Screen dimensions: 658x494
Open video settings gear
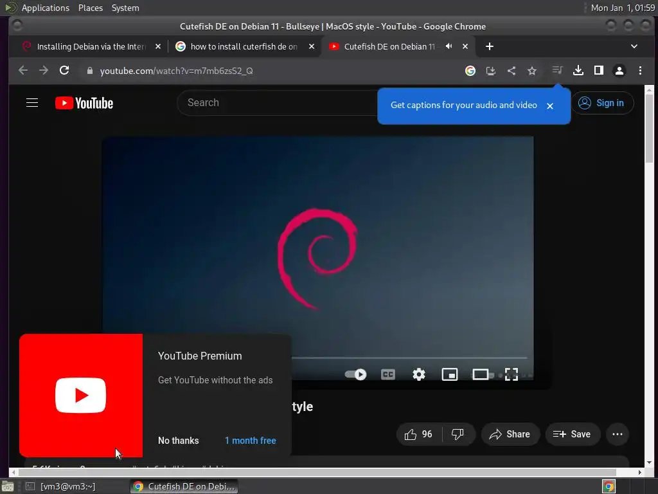pos(419,374)
